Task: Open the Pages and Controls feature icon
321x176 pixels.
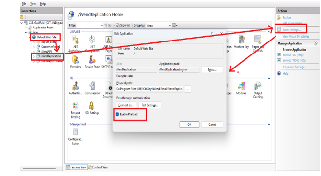Action: point(258,40)
